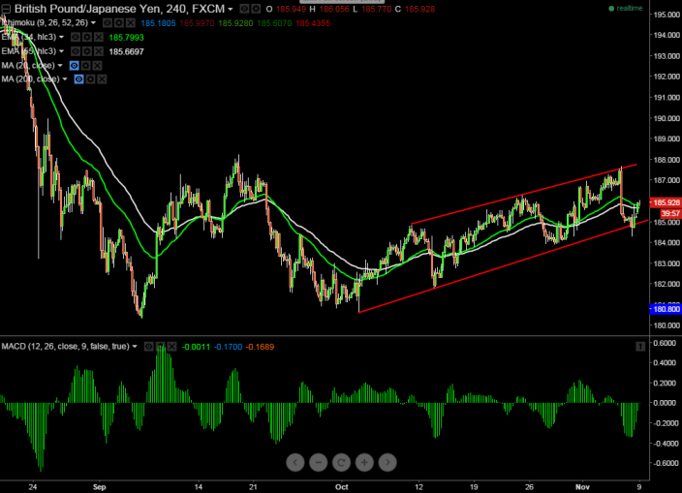Click the British Pound/Japanese Yen, 240, FXCM title

119,9
